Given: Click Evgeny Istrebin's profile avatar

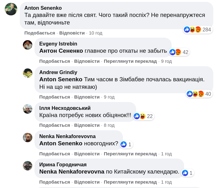Looking at the screenshot, I should point(28,45).
